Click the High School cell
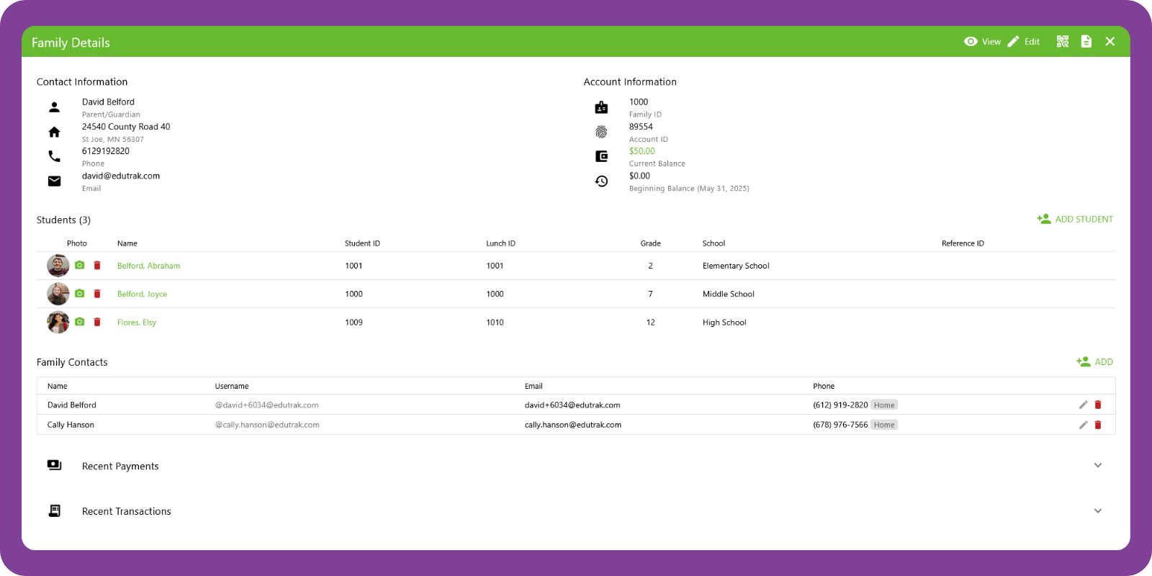This screenshot has height=576, width=1152. (x=724, y=323)
